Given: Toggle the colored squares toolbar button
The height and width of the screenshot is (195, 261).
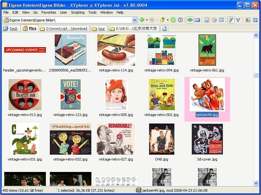Looking at the screenshot, I should coord(248,20).
